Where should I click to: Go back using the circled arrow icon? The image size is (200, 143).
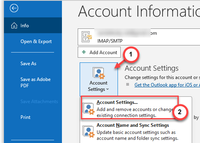point(14,8)
